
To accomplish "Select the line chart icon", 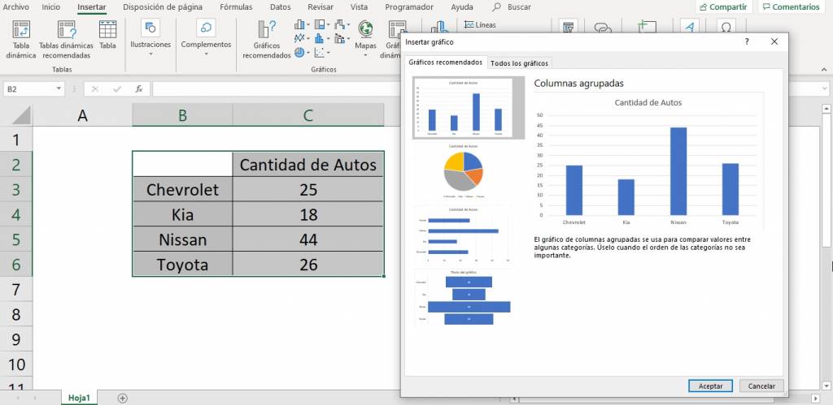I will click(299, 38).
